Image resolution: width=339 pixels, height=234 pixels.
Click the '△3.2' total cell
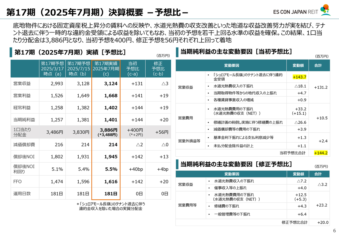click(x=322, y=184)
